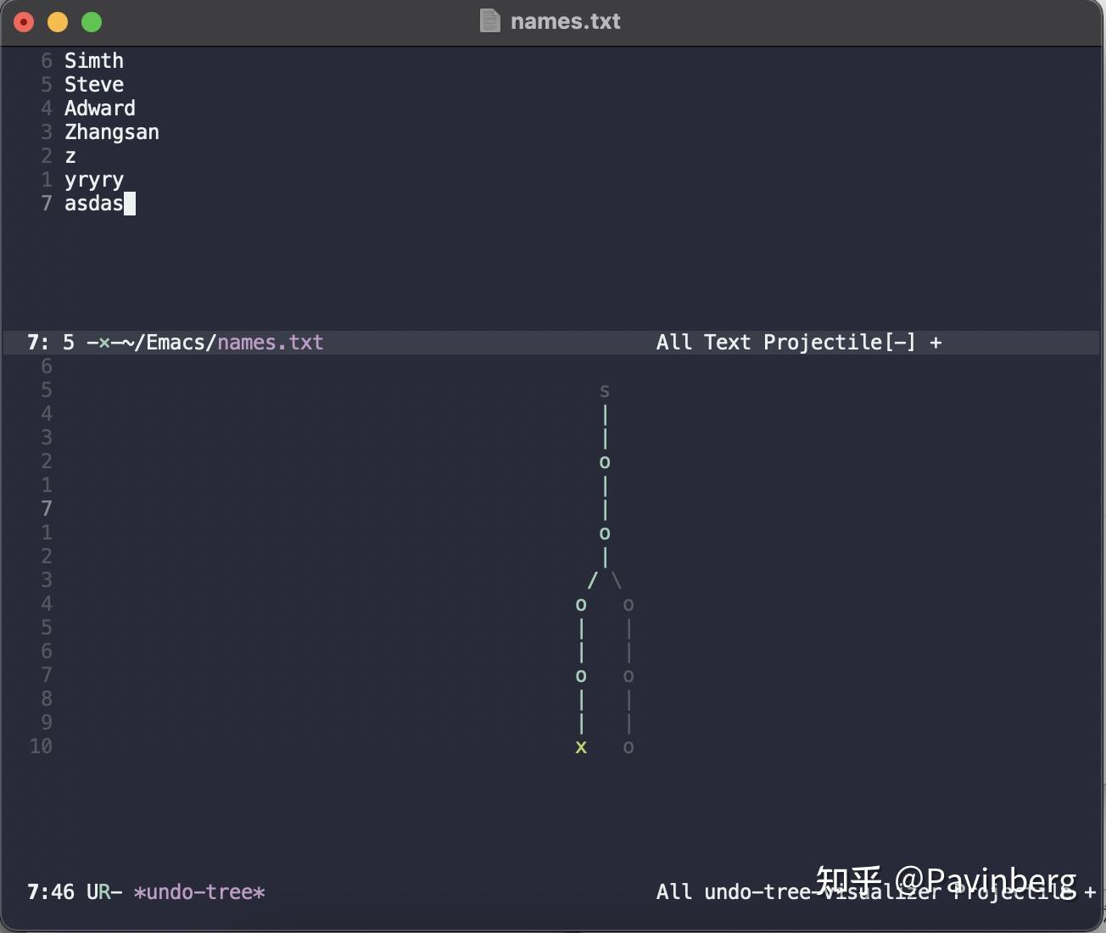Click the "7:46" position indicator in undo-tree mode line
Image resolution: width=1106 pixels, height=933 pixels.
[50, 892]
